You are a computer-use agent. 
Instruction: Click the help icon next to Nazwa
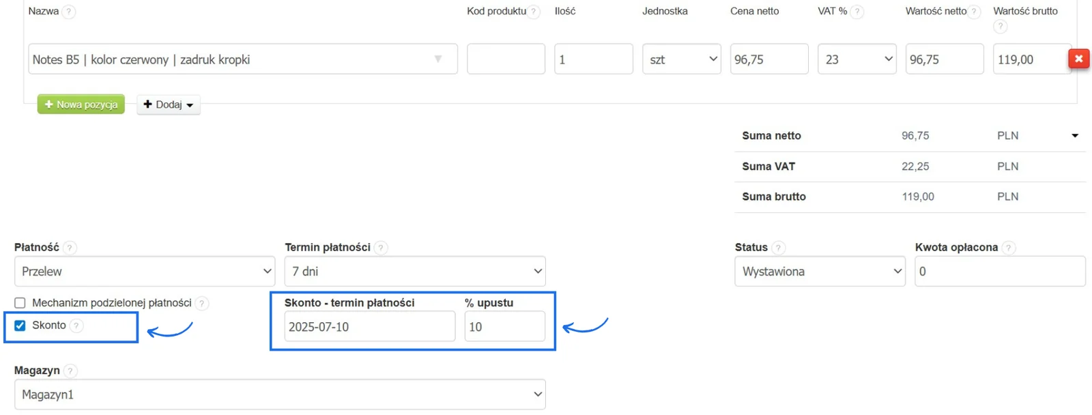pos(68,12)
